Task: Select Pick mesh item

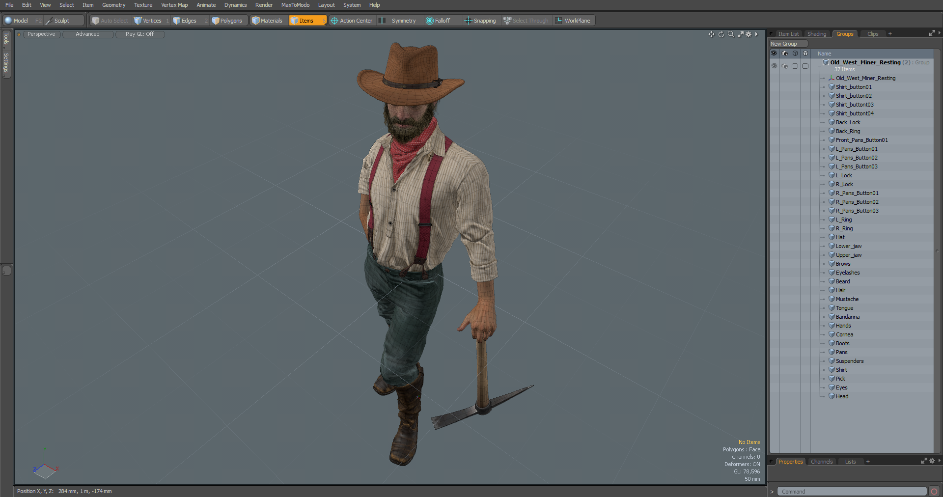Action: point(840,379)
